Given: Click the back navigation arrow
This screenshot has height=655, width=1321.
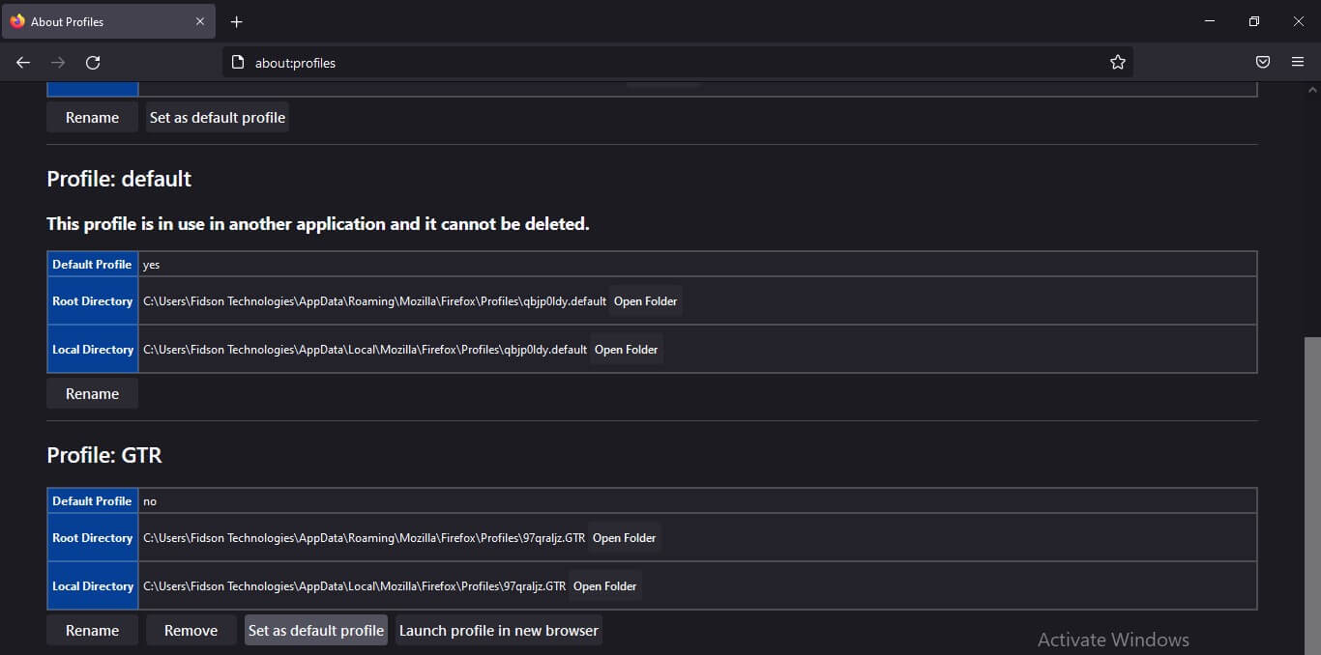Looking at the screenshot, I should (x=22, y=62).
